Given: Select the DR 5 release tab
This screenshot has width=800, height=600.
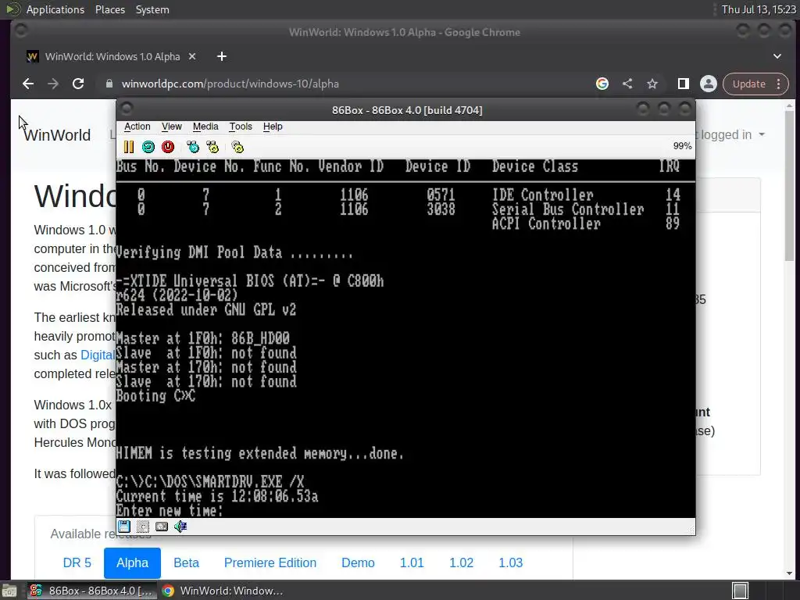Looking at the screenshot, I should click(77, 562).
